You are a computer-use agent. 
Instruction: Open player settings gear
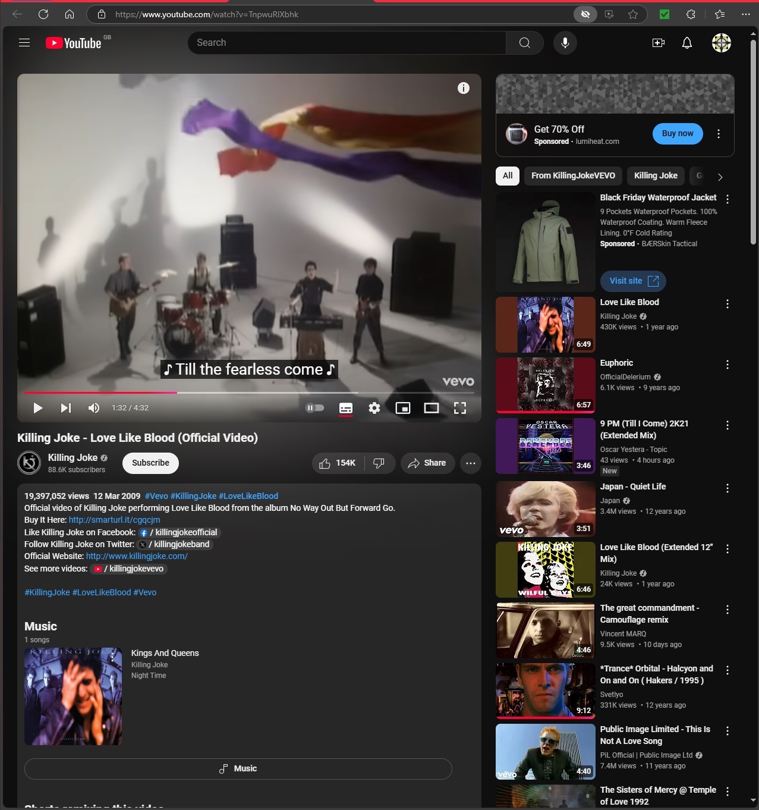coord(374,408)
